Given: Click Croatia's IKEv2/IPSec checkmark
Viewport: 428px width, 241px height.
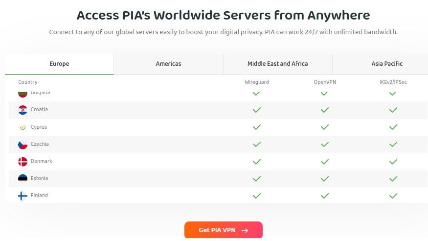Looking at the screenshot, I should pyautogui.click(x=393, y=110).
